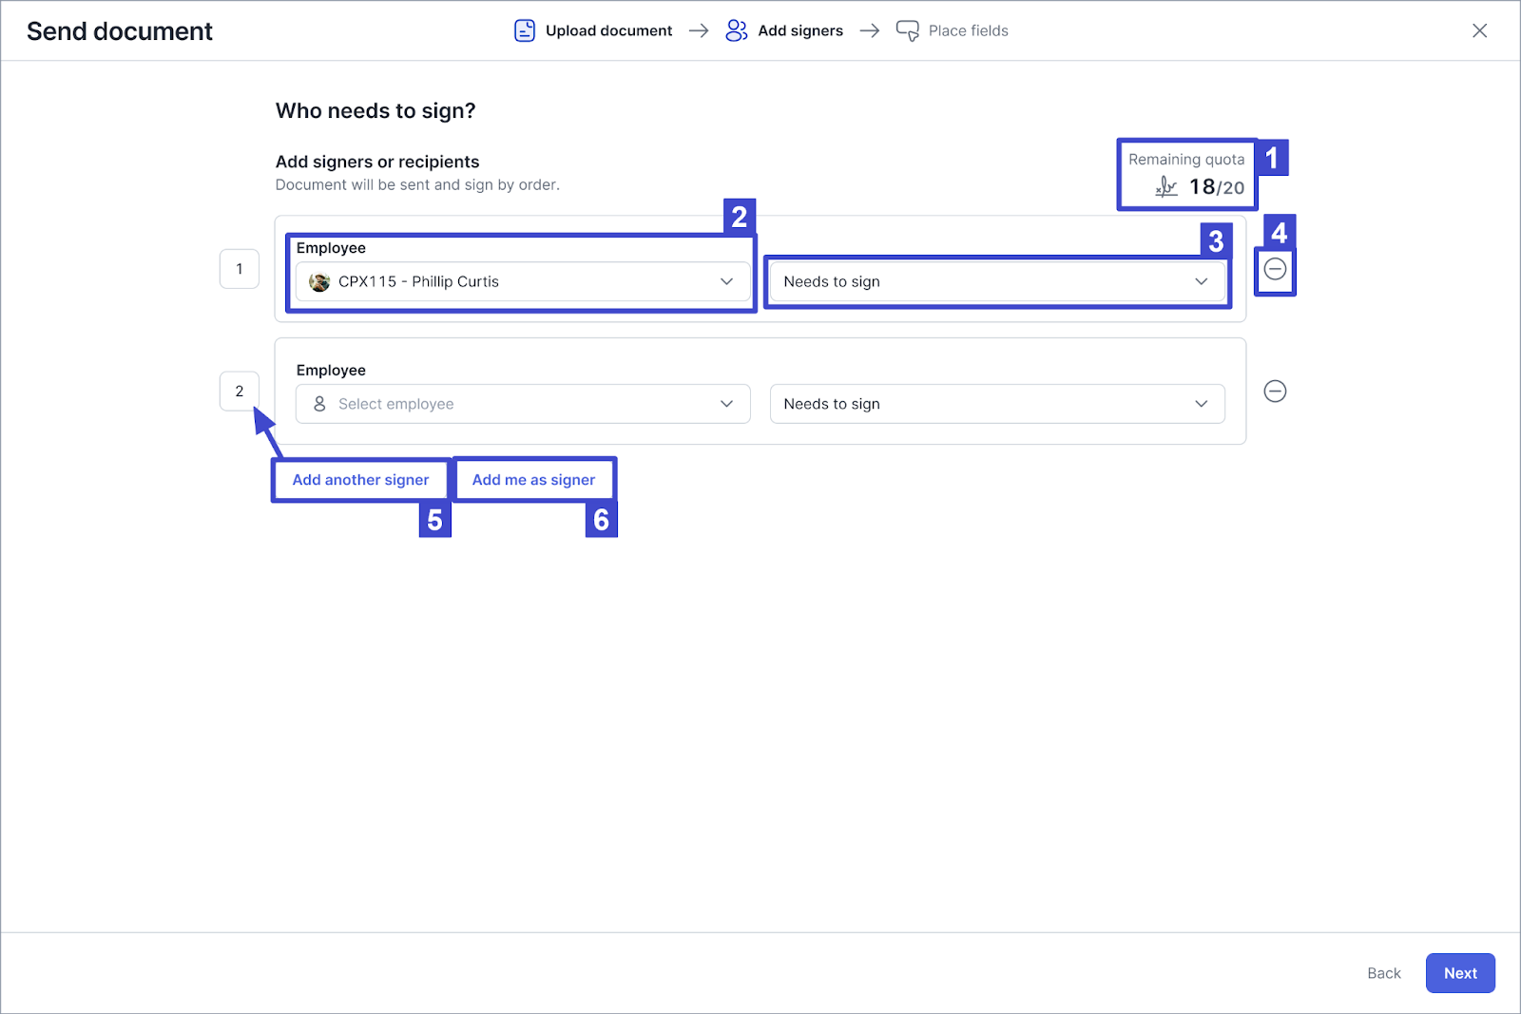Click signer order number 2 box
Screen dimensions: 1521x1014
tap(240, 392)
